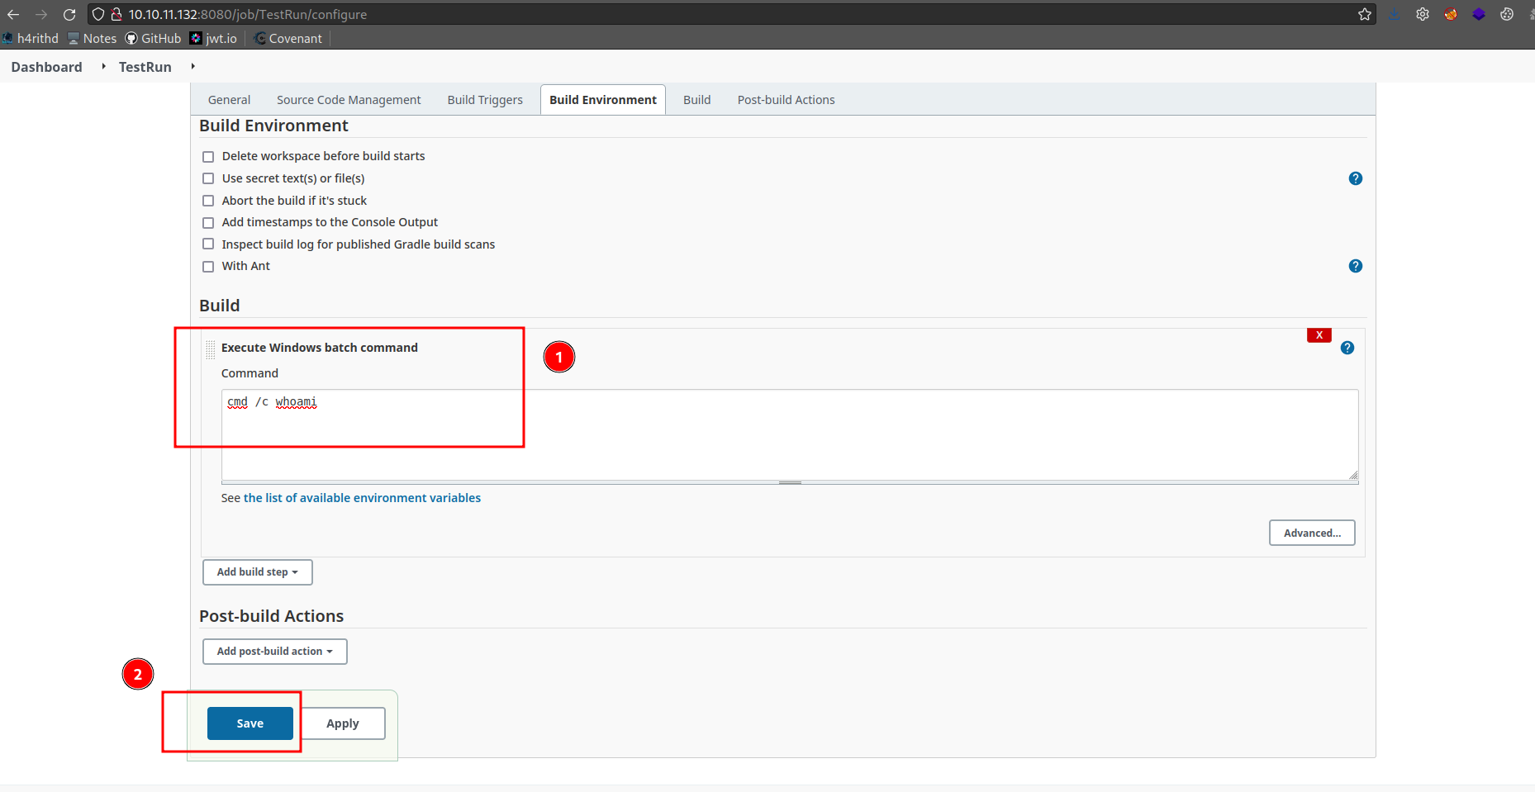Click the purple diamond extension icon
Screen dimensions: 1535x792
point(1479,14)
